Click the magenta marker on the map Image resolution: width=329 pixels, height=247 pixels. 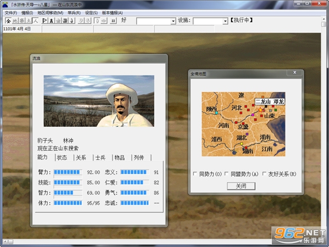[253, 115]
